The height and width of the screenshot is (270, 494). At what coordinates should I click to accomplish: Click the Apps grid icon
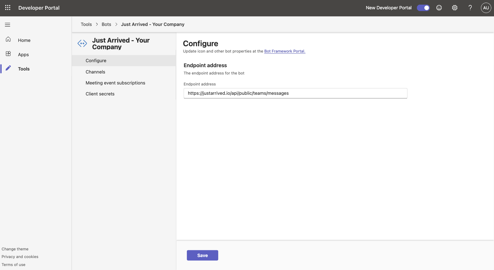8,54
